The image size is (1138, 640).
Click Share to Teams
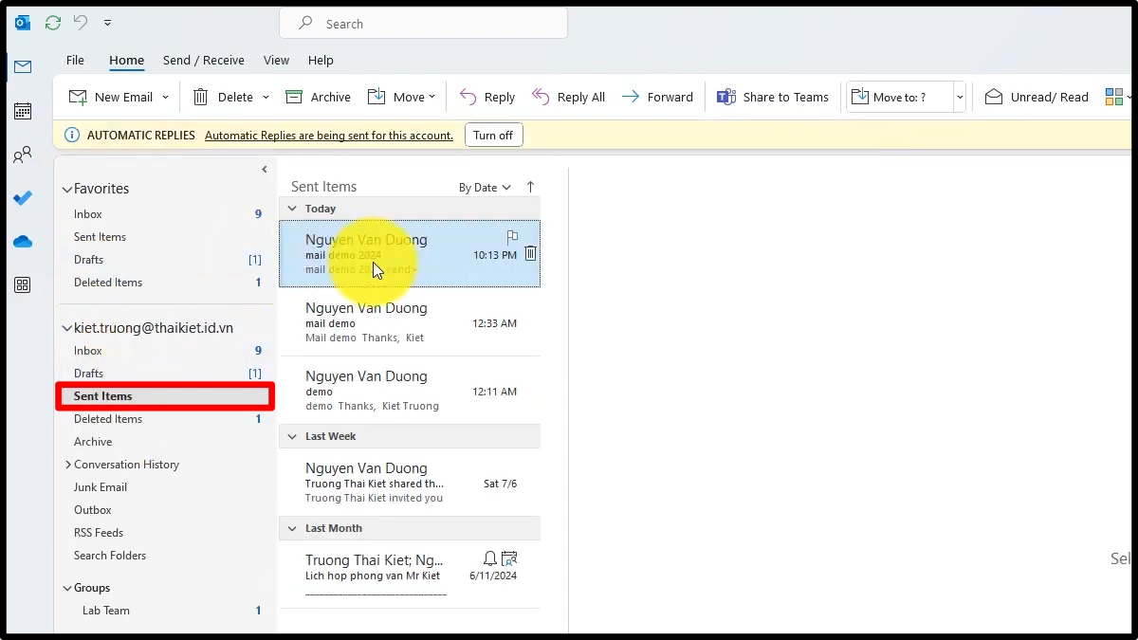click(773, 97)
